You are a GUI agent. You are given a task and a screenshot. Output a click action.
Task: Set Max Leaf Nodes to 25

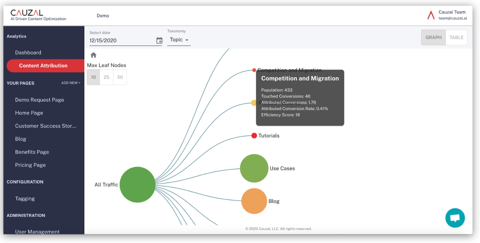pos(107,77)
